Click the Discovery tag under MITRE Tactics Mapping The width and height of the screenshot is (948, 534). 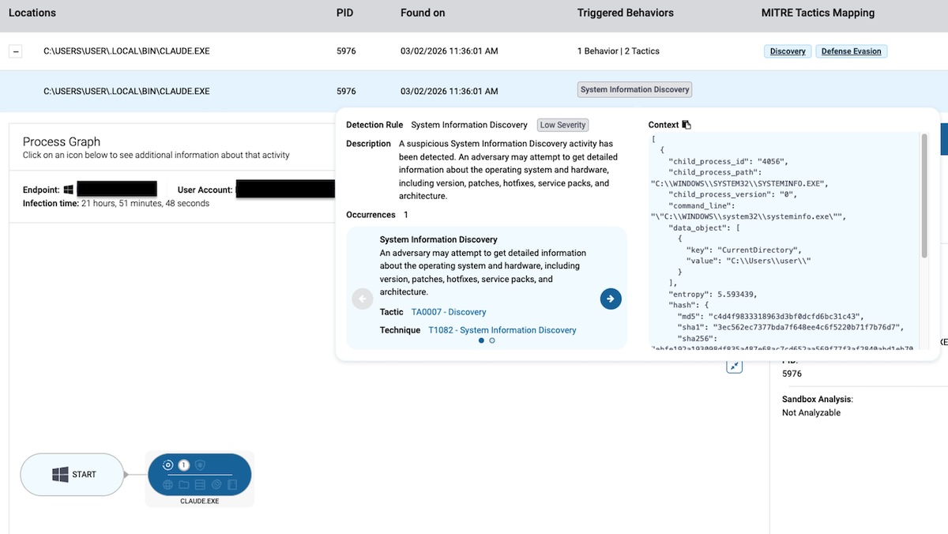point(787,51)
